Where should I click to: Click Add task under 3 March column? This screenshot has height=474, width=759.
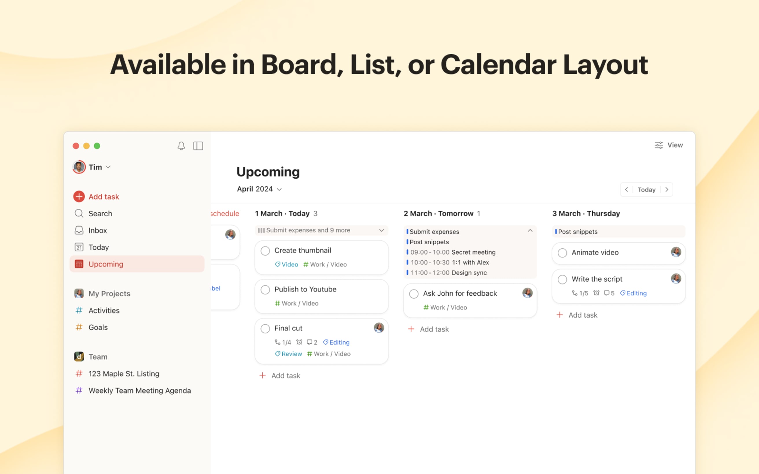[577, 315]
